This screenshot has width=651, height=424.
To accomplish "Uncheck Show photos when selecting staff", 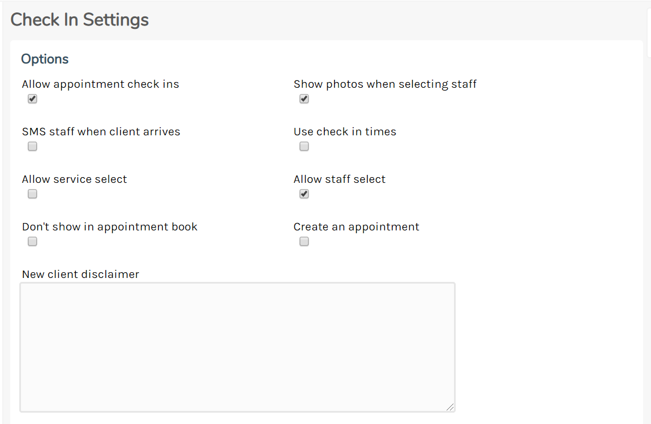I will pyautogui.click(x=304, y=98).
